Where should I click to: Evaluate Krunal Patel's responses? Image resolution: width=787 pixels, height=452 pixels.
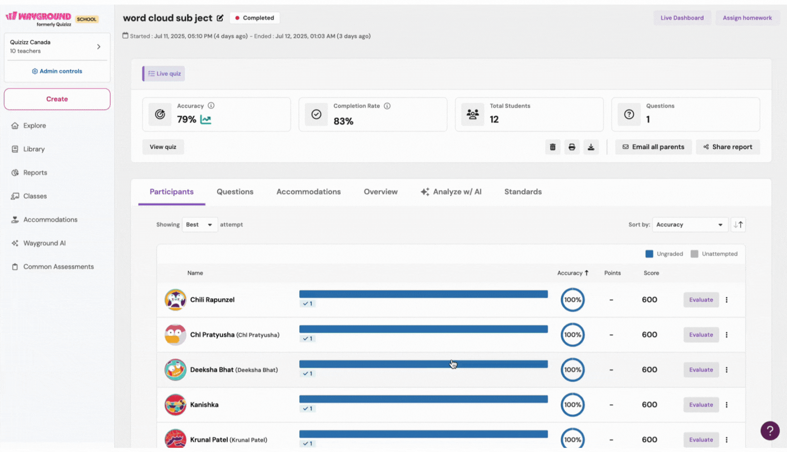click(x=701, y=440)
